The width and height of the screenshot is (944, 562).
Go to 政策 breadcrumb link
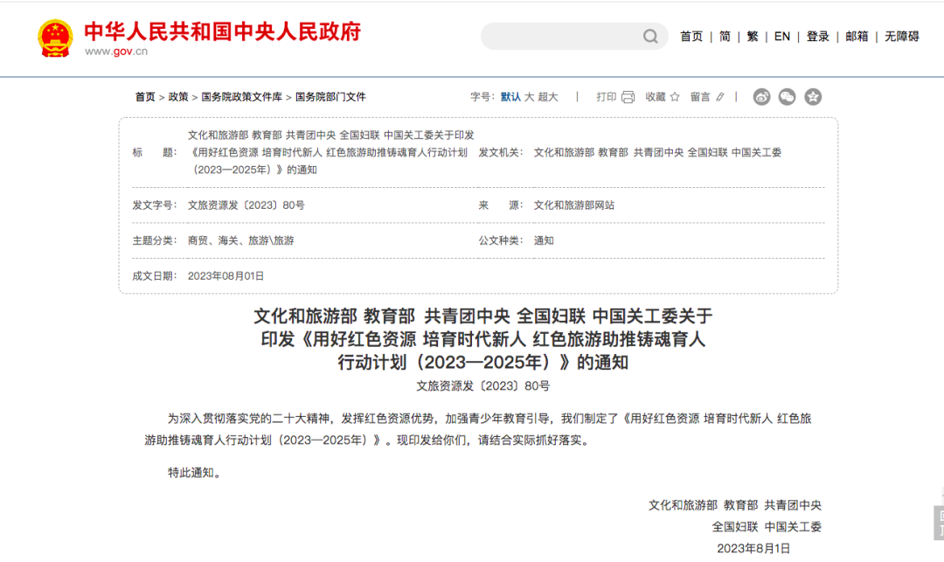[178, 97]
